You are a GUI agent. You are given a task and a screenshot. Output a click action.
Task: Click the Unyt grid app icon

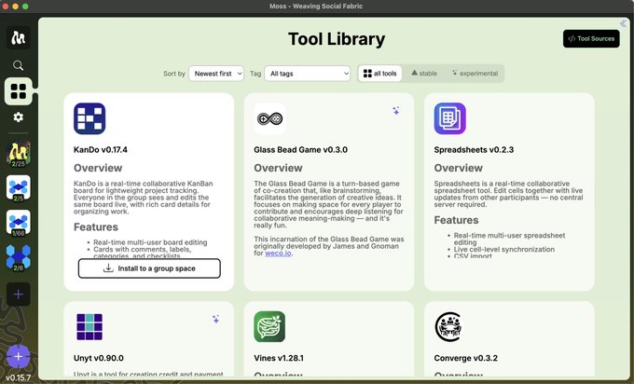pyautogui.click(x=90, y=326)
